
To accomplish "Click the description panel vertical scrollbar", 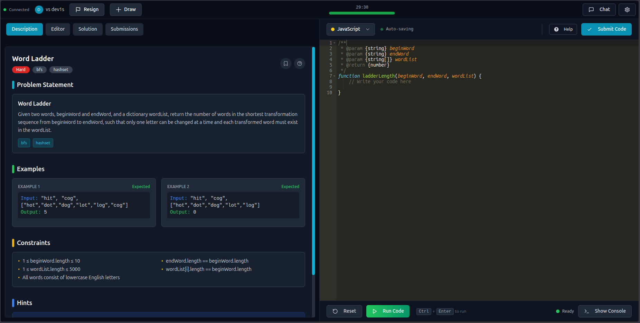I will click(x=313, y=161).
